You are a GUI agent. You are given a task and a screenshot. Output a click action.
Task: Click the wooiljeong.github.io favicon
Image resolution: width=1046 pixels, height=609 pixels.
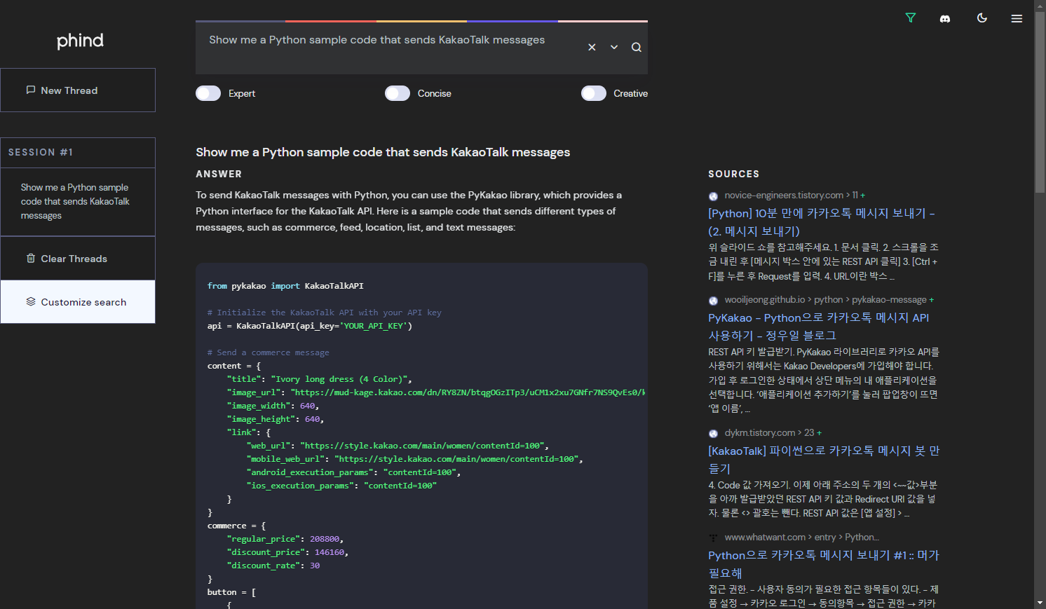[x=713, y=301]
